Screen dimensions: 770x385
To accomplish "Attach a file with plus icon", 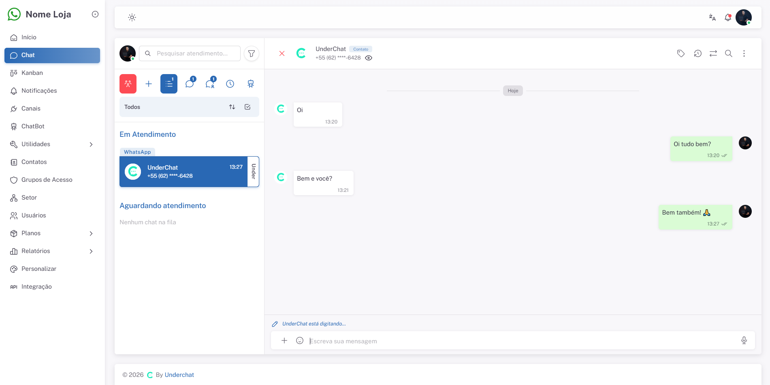I will pos(284,340).
